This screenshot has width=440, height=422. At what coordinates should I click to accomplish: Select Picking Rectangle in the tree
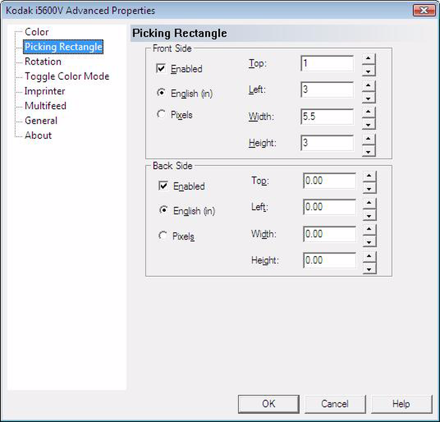63,47
